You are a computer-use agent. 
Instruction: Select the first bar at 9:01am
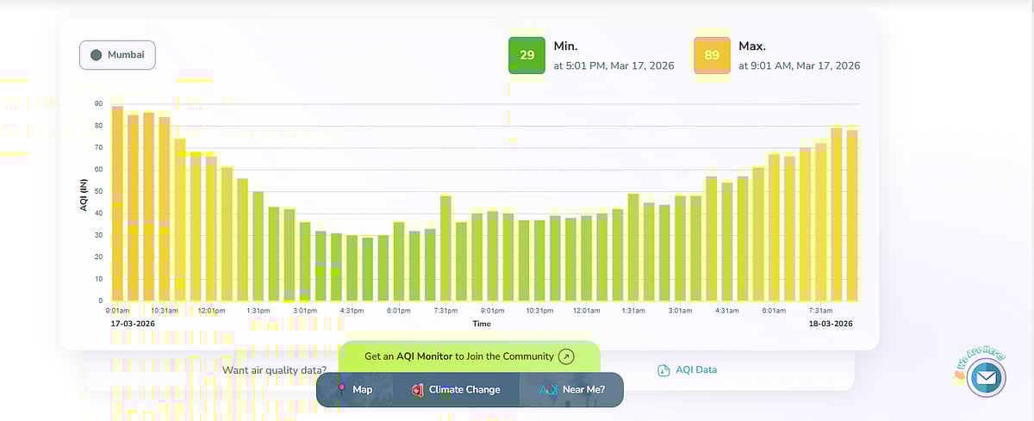pos(117,207)
